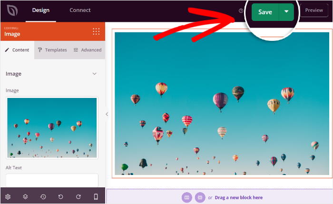Click the image thumbnail in the sidebar

tap(52, 128)
